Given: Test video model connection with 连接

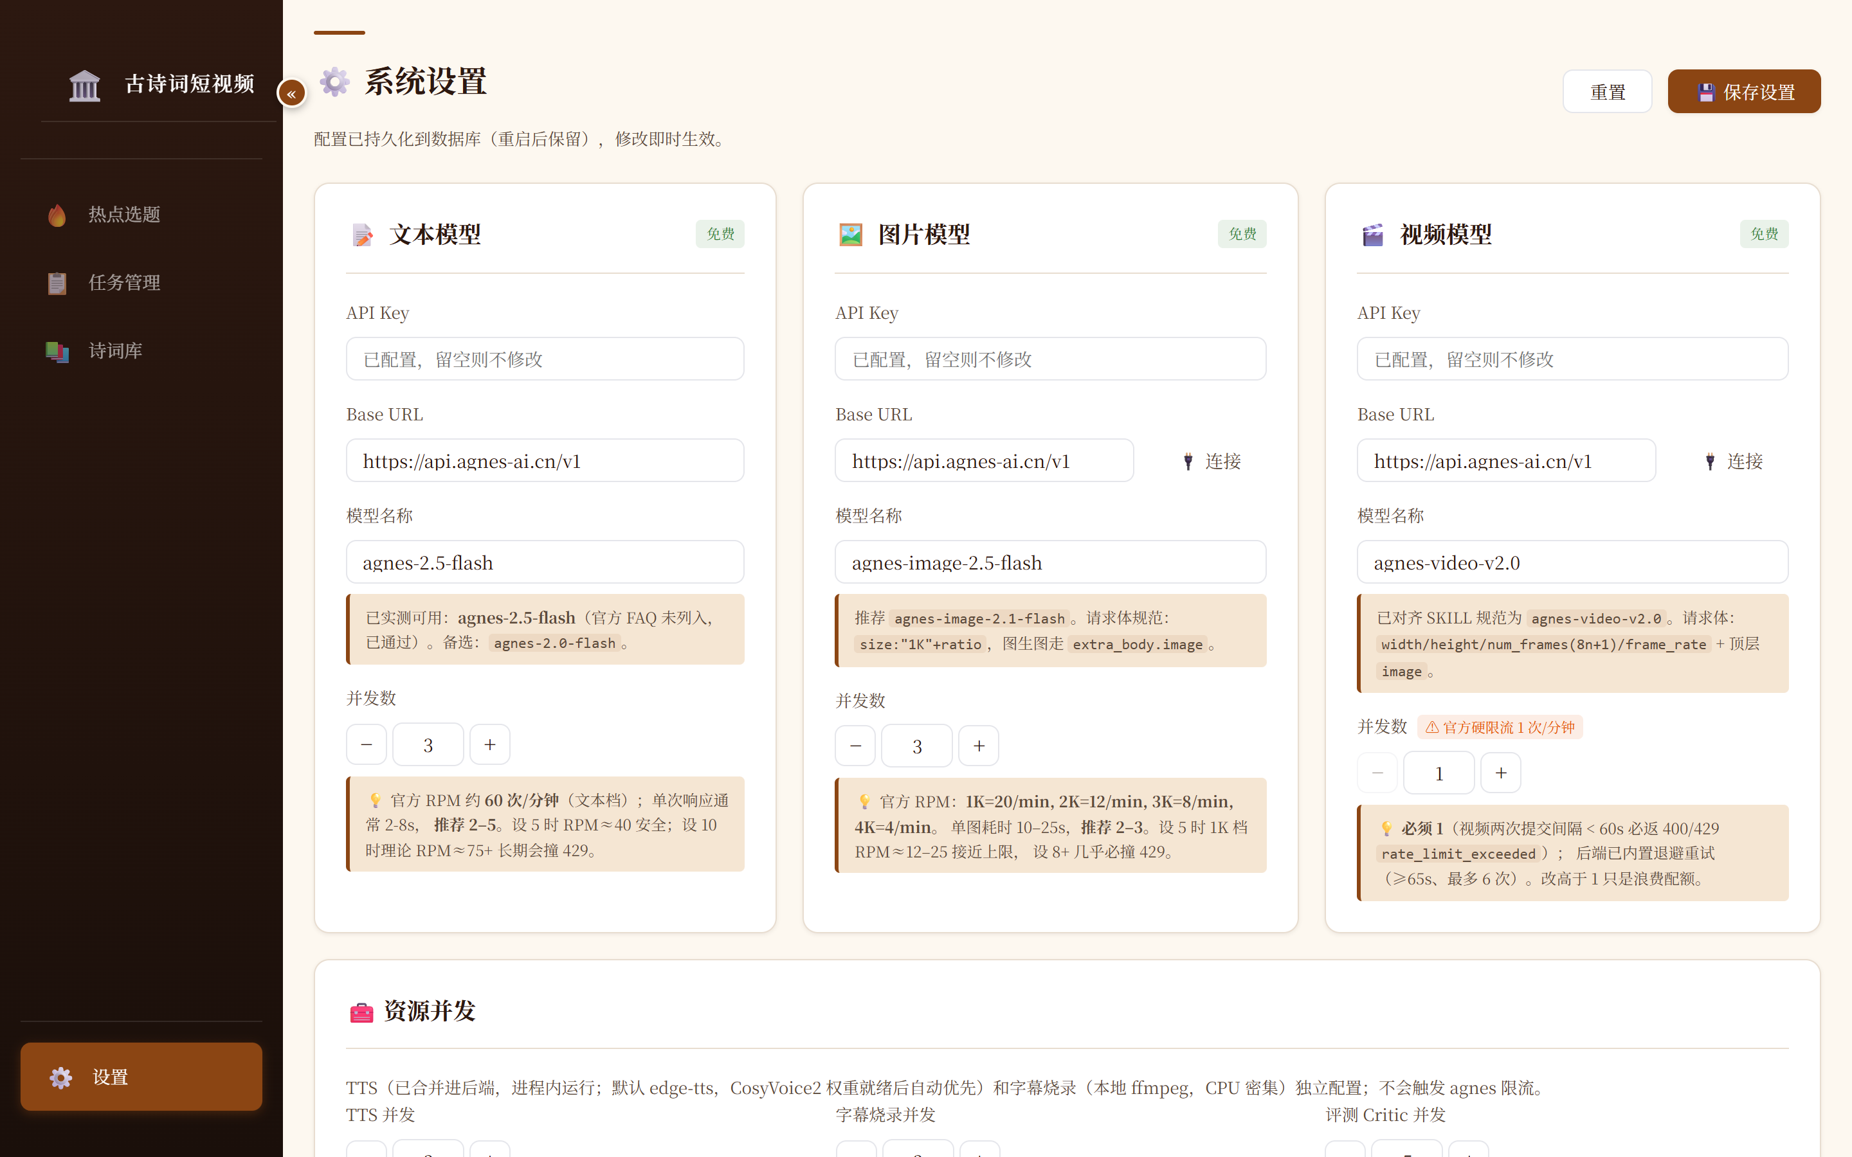Looking at the screenshot, I should pos(1734,461).
